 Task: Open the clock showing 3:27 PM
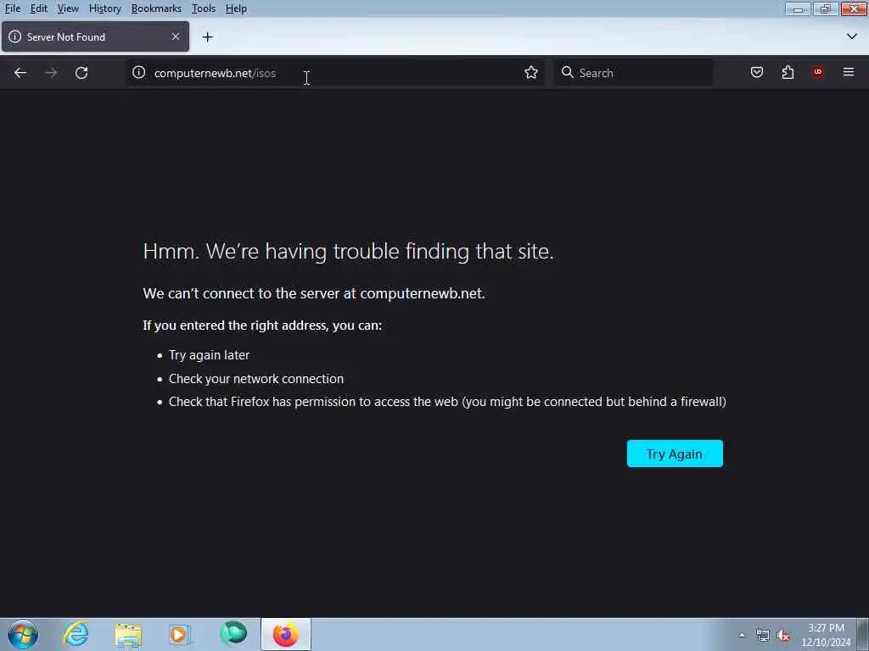point(826,635)
